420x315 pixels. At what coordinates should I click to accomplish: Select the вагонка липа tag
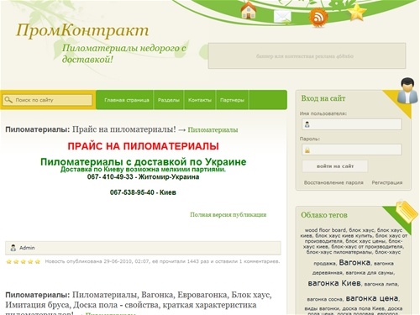tap(381, 284)
